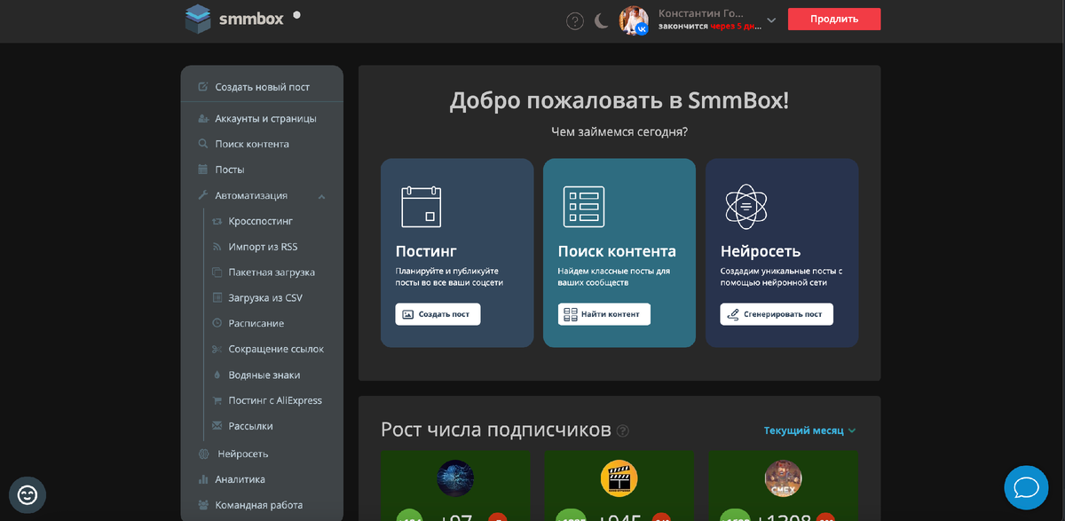1065x521 pixels.
Task: Open Расписание submenu item
Action: [x=256, y=324]
